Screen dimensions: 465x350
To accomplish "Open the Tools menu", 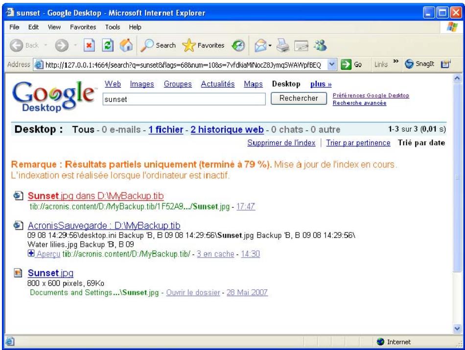I will [x=113, y=27].
